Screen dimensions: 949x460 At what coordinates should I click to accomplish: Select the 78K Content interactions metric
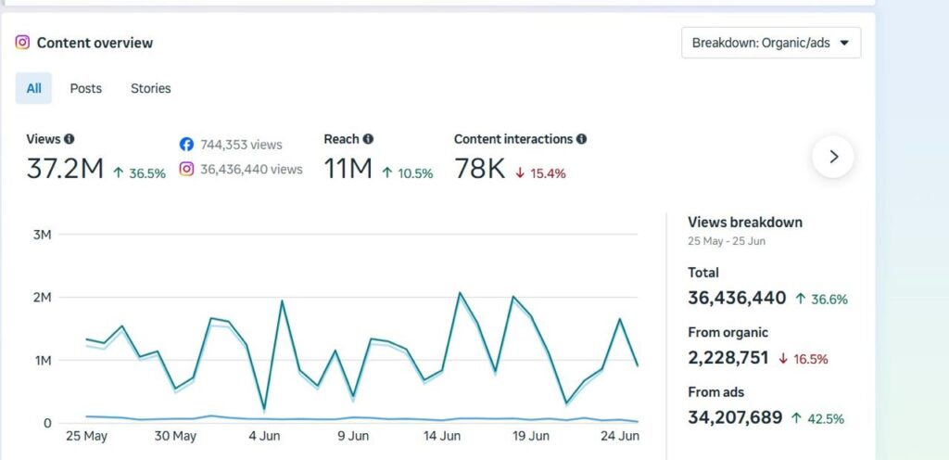tap(480, 169)
